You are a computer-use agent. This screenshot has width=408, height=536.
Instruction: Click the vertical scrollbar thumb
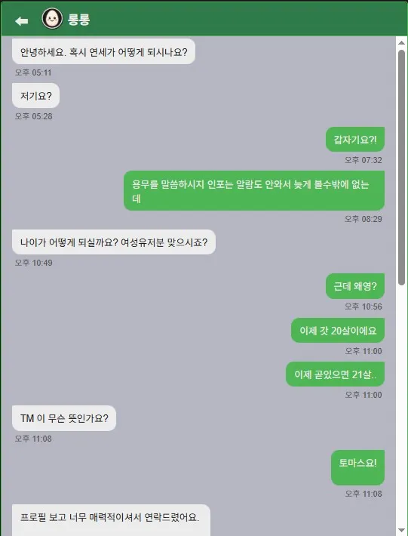[x=401, y=168]
